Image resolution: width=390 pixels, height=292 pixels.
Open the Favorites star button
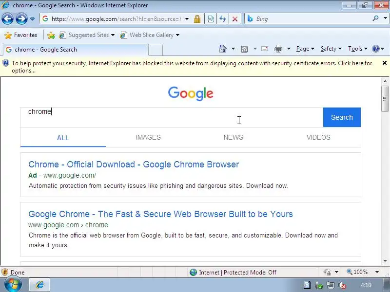pos(21,35)
